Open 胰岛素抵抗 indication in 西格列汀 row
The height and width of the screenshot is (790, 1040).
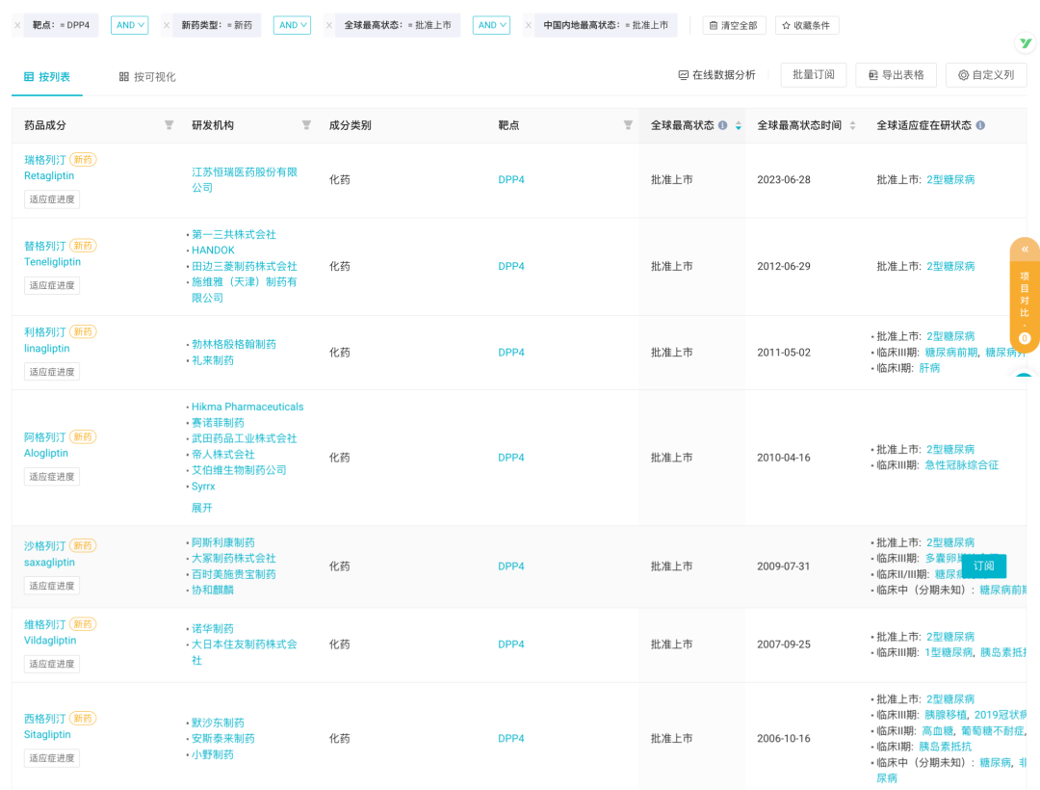946,747
